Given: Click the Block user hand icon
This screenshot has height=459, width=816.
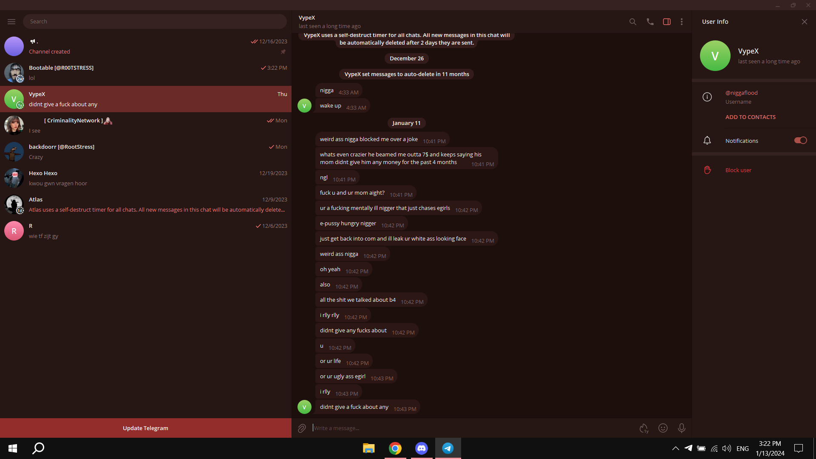Looking at the screenshot, I should coord(707,170).
